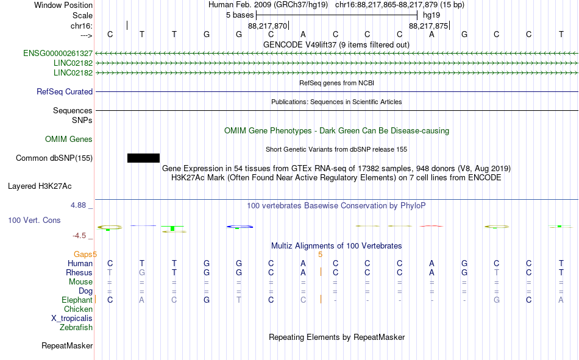Select the Layered H3K27Ac track label
This screenshot has height=360, width=579.
coord(40,186)
